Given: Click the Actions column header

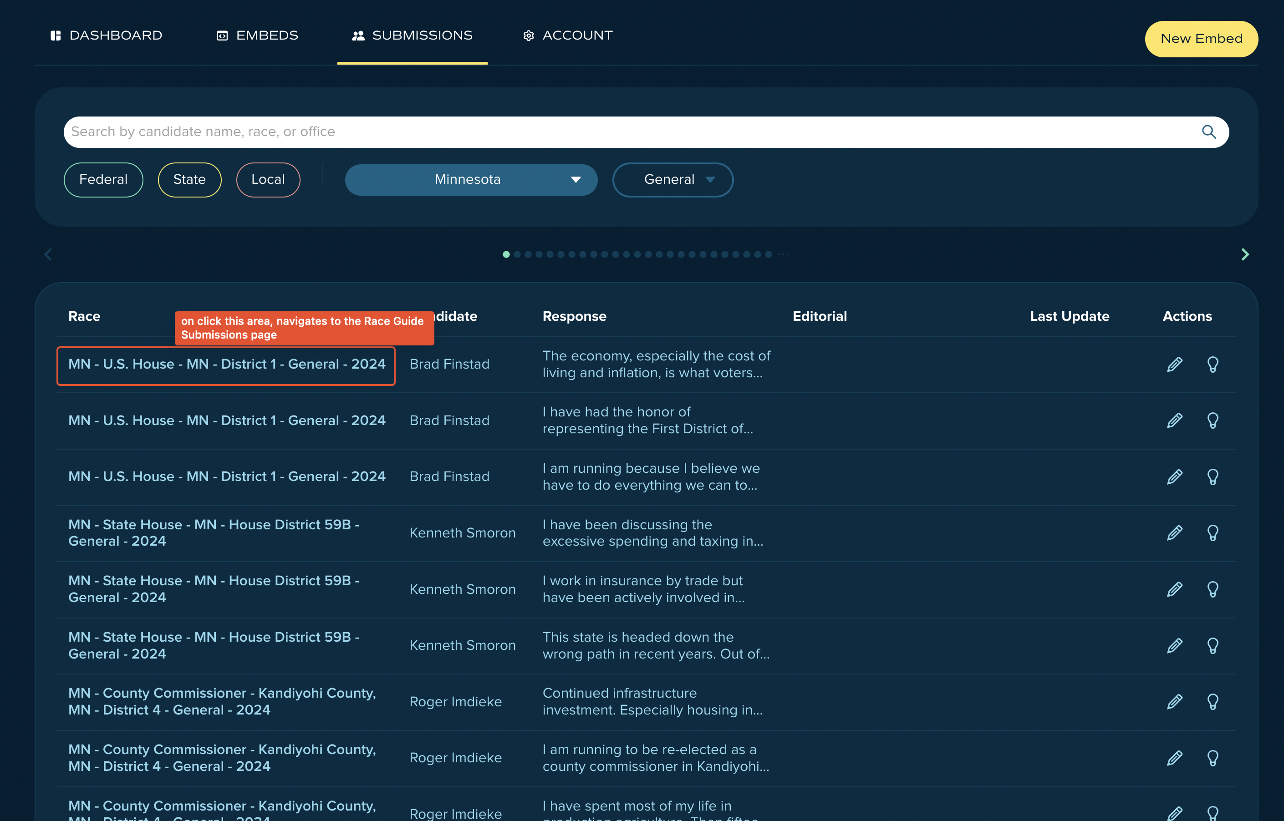Looking at the screenshot, I should click(1187, 316).
